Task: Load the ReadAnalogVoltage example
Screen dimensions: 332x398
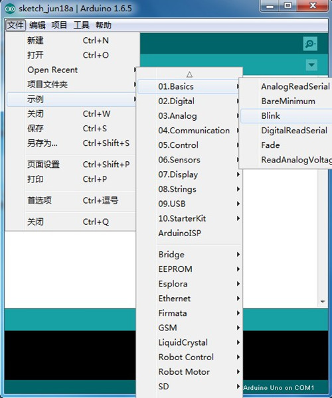Action: [x=286, y=160]
